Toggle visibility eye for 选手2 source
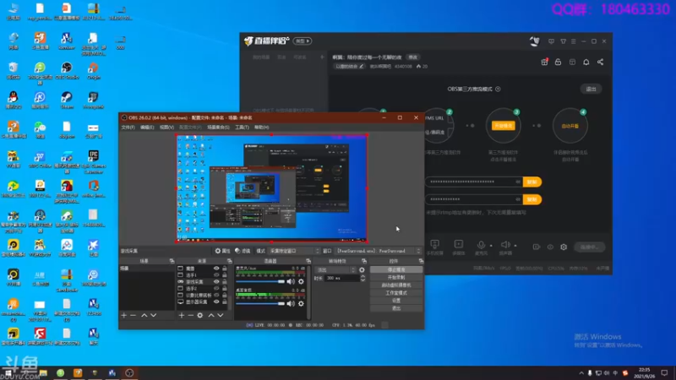 coord(216,289)
